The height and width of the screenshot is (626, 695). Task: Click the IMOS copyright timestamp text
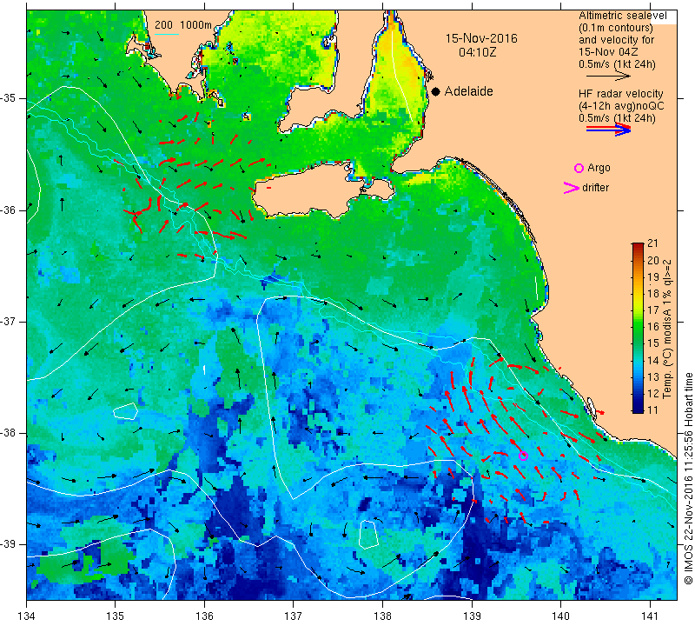(688, 478)
